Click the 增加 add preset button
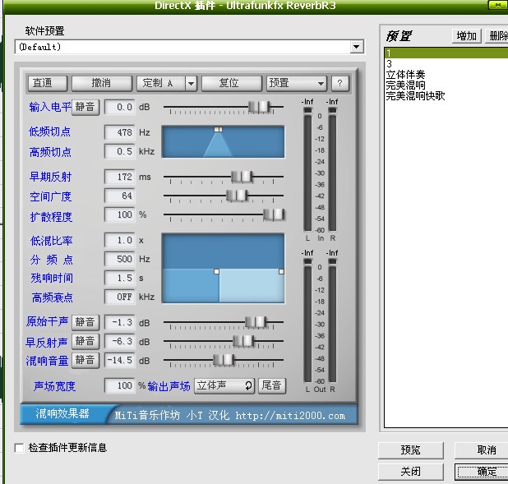The width and height of the screenshot is (508, 484). coord(467,36)
